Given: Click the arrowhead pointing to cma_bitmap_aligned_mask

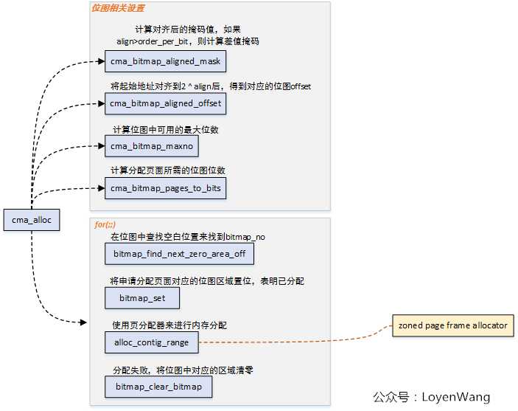Looking at the screenshot, I should [x=102, y=61].
